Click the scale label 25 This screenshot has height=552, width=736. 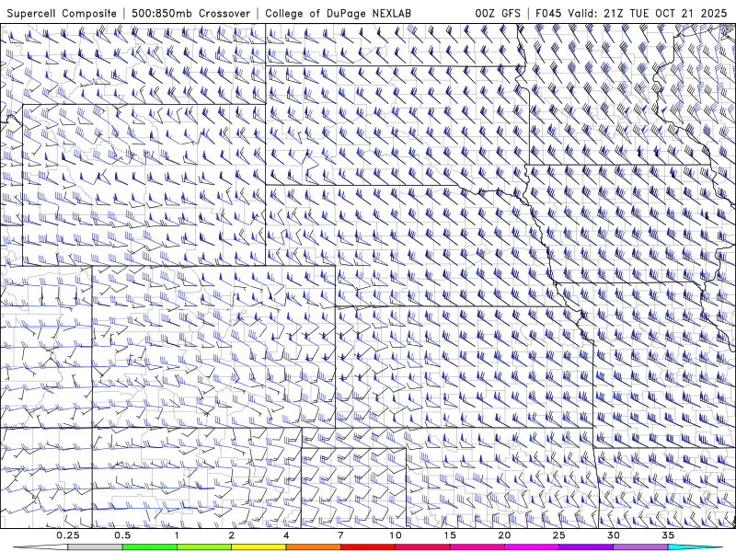click(x=558, y=535)
